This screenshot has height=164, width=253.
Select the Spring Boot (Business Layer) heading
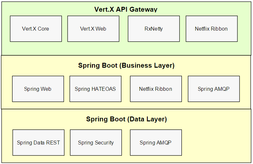126,65
